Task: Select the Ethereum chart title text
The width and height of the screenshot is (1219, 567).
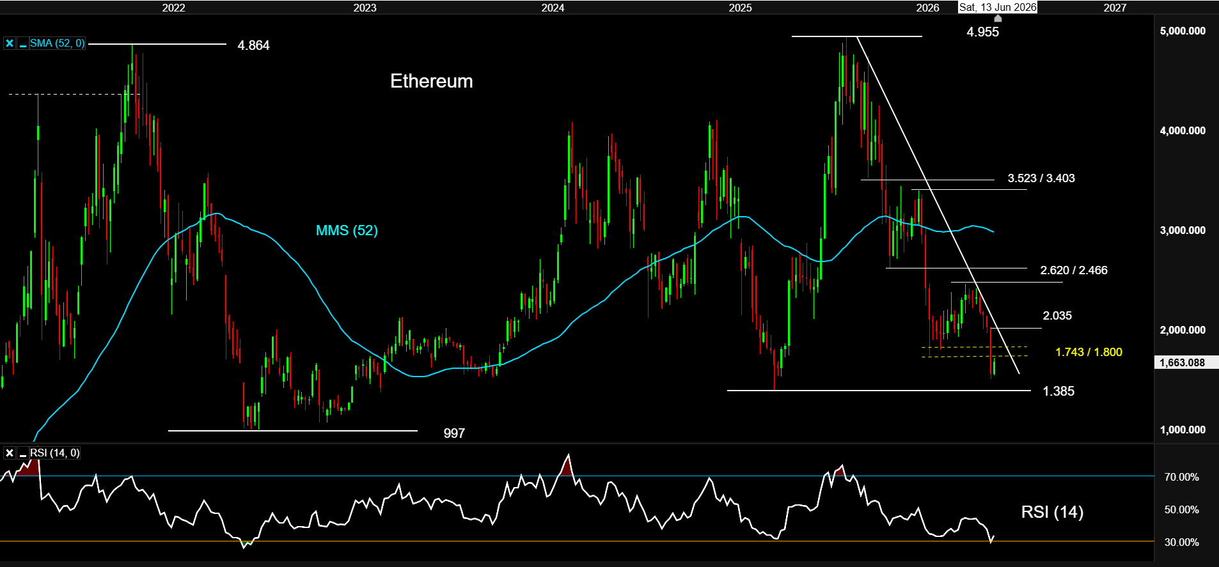Action: [x=432, y=81]
